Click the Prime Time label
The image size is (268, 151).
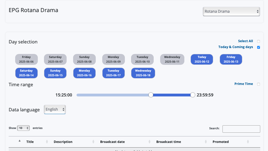pos(244,84)
